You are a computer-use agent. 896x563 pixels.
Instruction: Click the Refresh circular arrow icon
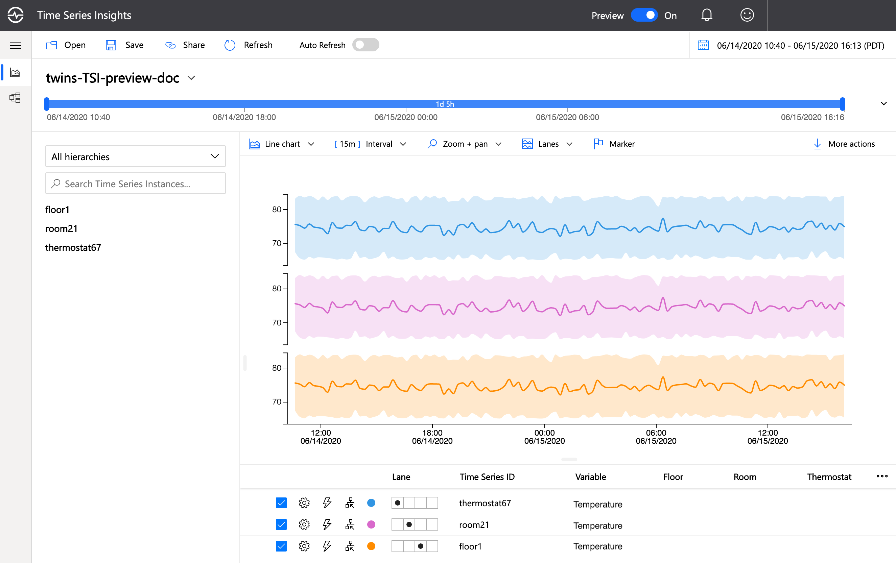pos(230,45)
